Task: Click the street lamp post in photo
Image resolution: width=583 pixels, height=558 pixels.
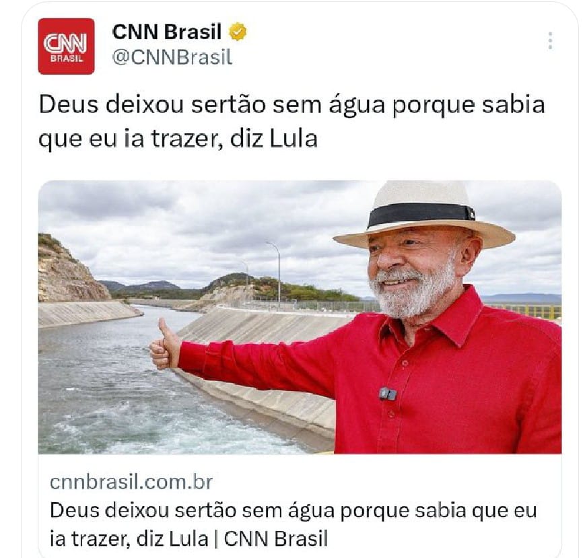Action: click(x=277, y=274)
